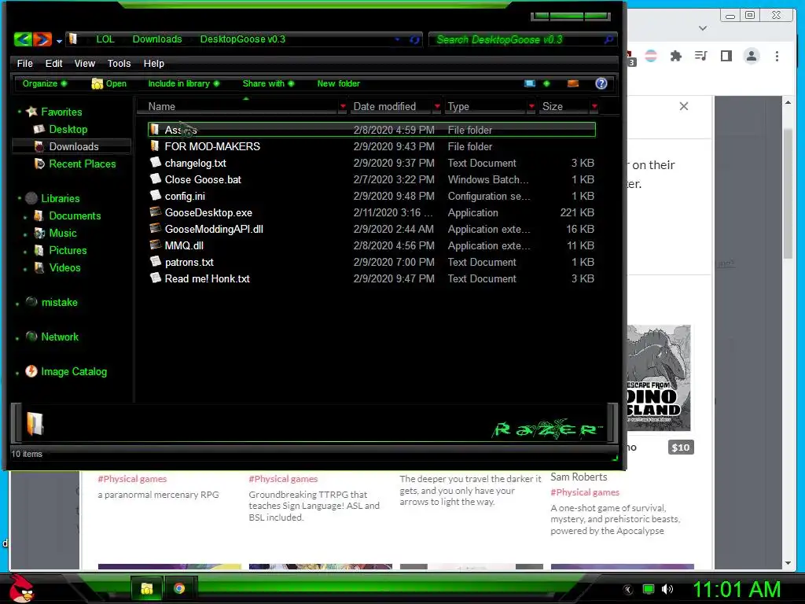The image size is (805, 604).
Task: Navigate to Downloads in the address breadcrumb
Action: tap(157, 39)
